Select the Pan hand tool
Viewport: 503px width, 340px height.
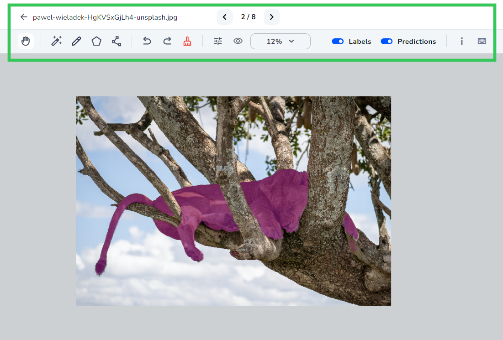[x=26, y=41]
